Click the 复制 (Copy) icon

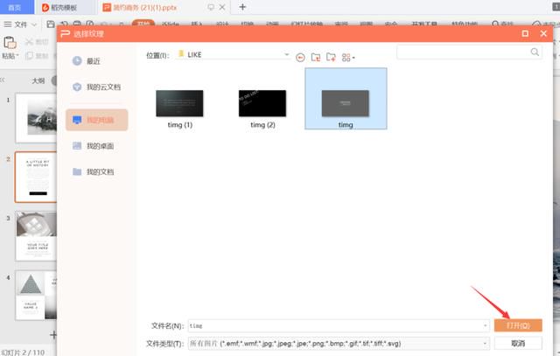[29, 56]
